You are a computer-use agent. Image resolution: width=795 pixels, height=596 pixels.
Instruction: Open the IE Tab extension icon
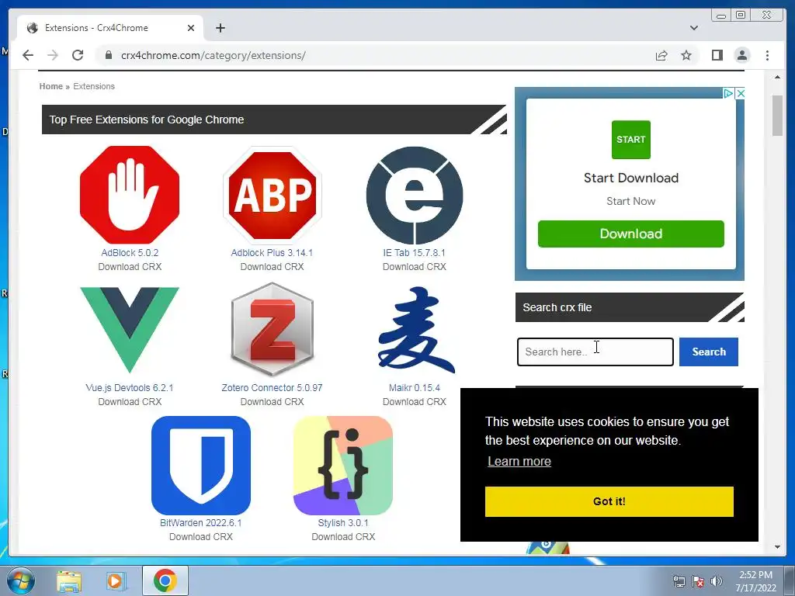click(x=415, y=195)
